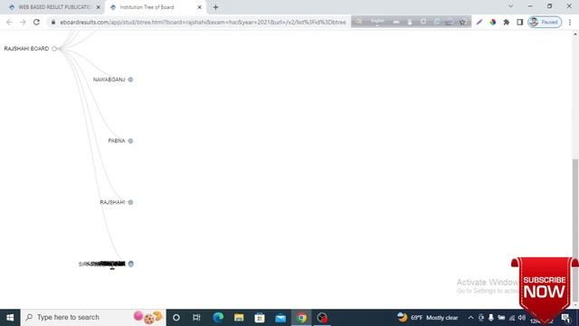Expand the NAWABGANJ district node
Screen dimensions: 579x326
tap(130, 80)
